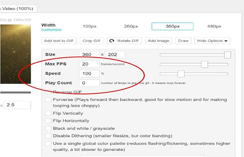
Task: Click the Play Count input field
Action: (89, 83)
